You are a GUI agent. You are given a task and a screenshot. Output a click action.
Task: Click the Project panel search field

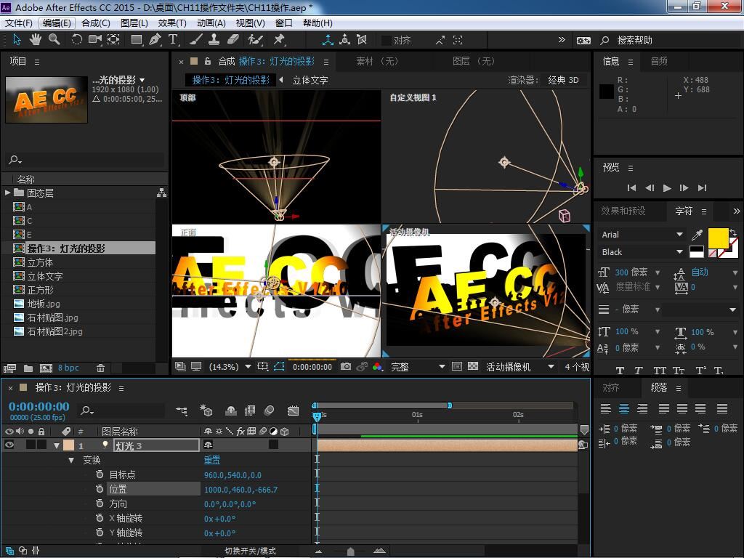coord(86,160)
